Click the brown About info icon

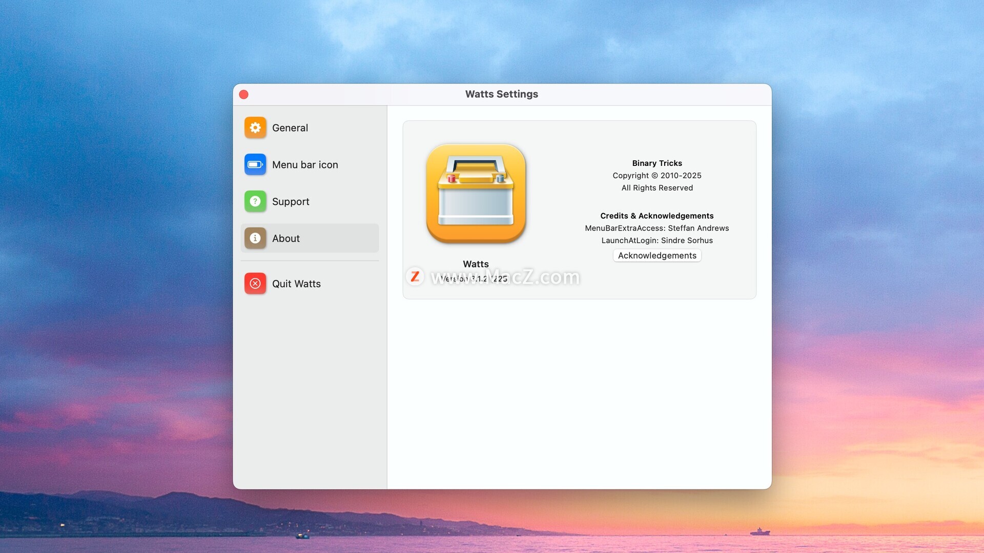[x=255, y=238]
